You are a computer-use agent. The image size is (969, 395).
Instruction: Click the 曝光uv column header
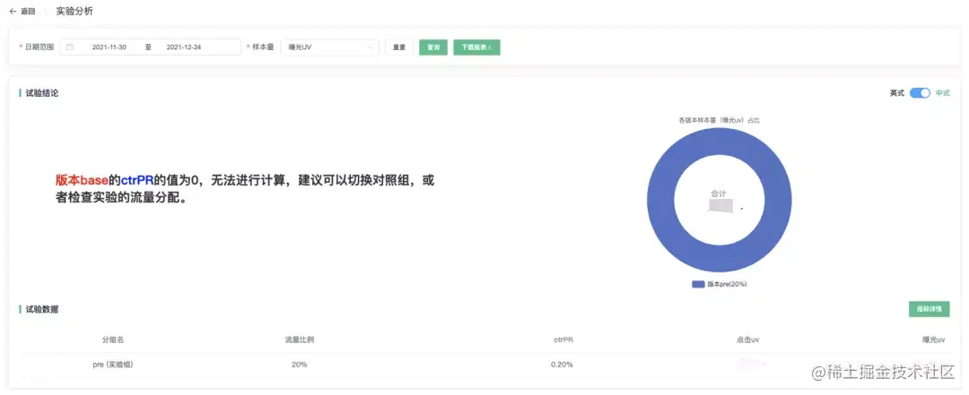933,340
